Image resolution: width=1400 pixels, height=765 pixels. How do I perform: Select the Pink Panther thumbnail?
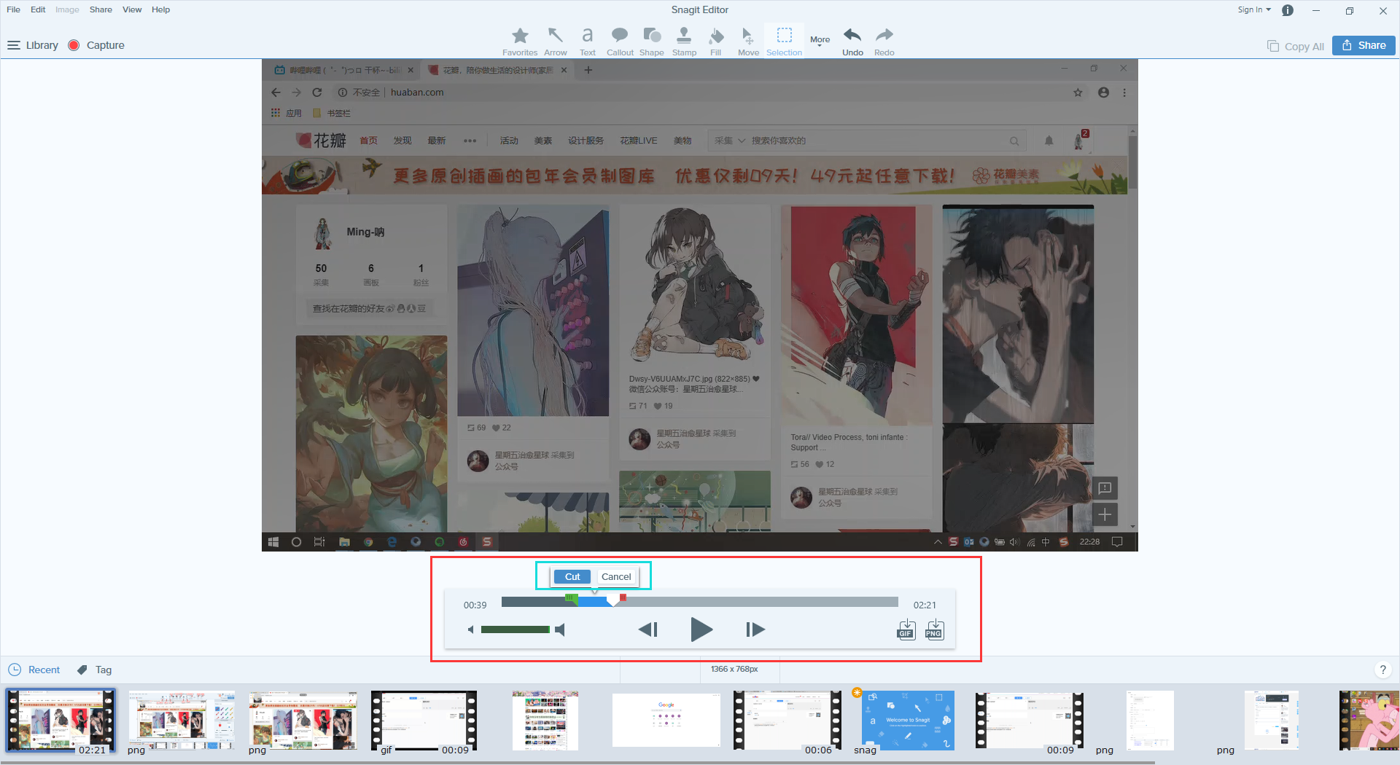pos(1369,721)
